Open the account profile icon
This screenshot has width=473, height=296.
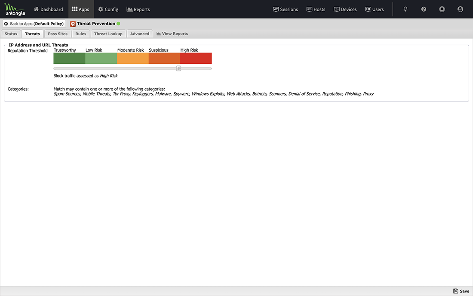tap(460, 9)
